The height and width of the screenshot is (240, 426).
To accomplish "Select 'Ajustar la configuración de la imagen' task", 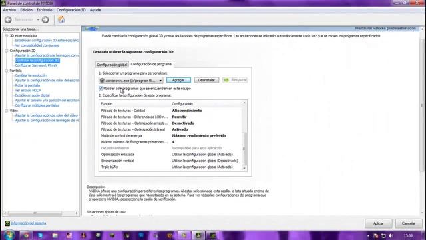I will [x=47, y=55].
